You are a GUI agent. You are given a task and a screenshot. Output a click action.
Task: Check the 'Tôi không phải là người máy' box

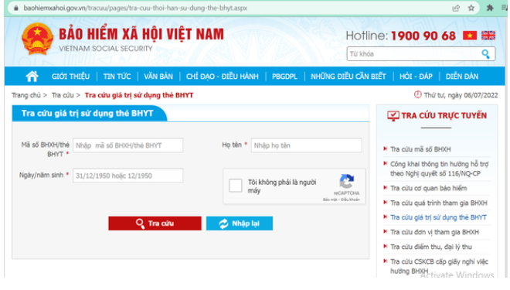click(235, 186)
